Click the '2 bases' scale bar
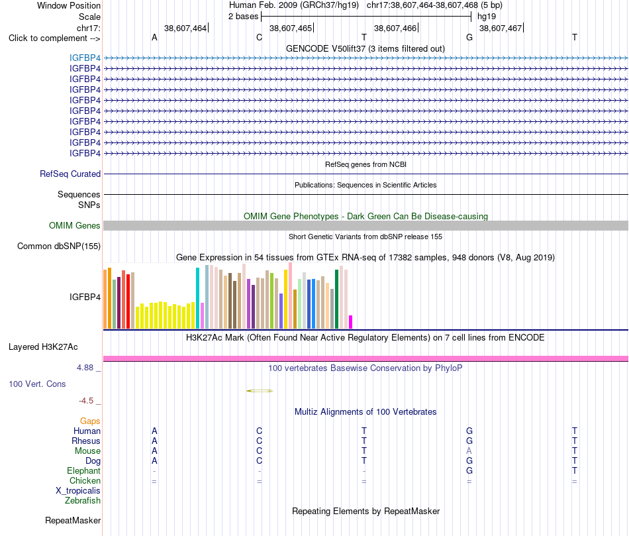This screenshot has width=629, height=536. 366,17
